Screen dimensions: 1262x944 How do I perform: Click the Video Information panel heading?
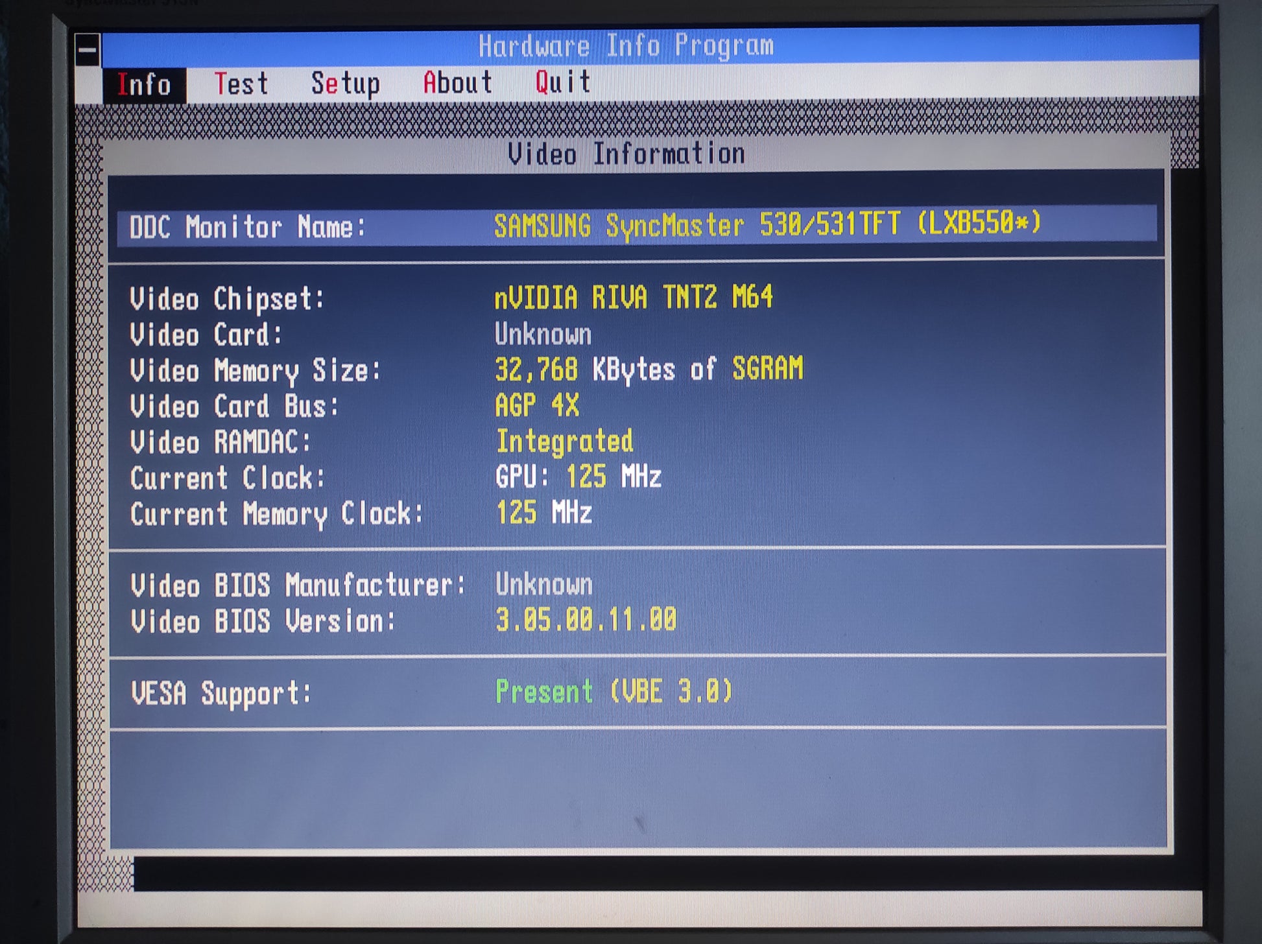pyautogui.click(x=626, y=154)
